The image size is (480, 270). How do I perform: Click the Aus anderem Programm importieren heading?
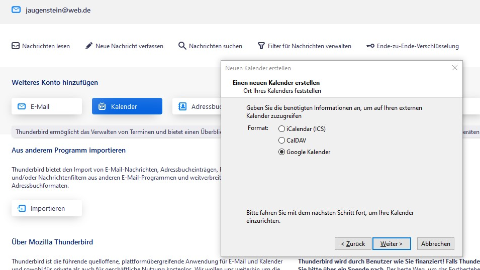tap(68, 150)
